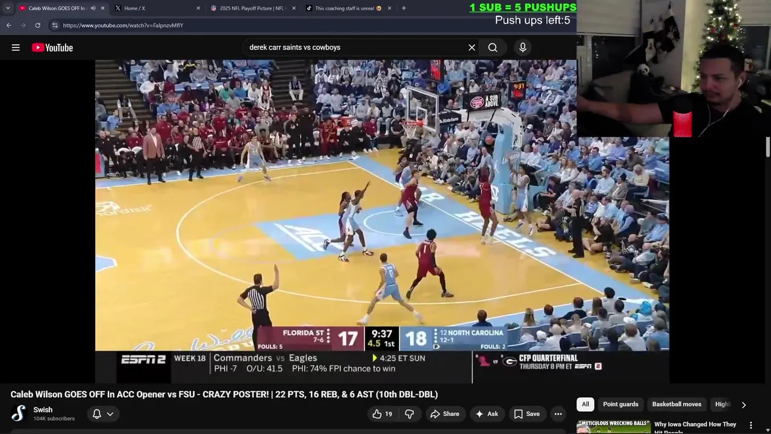Open Why Iowa Changed How They Hit title
The width and height of the screenshot is (771, 434).
(x=695, y=427)
